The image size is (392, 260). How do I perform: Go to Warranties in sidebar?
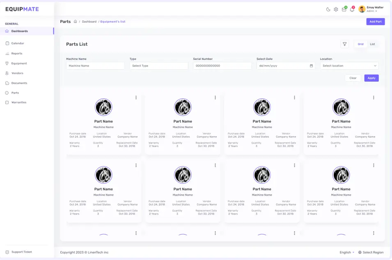click(x=18, y=103)
